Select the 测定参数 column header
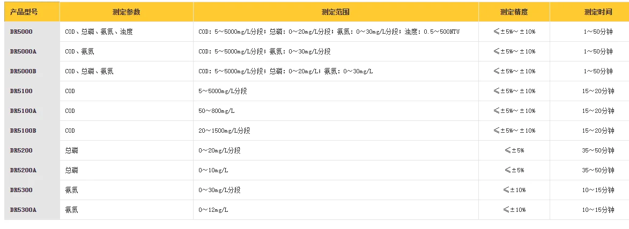 (x=127, y=12)
